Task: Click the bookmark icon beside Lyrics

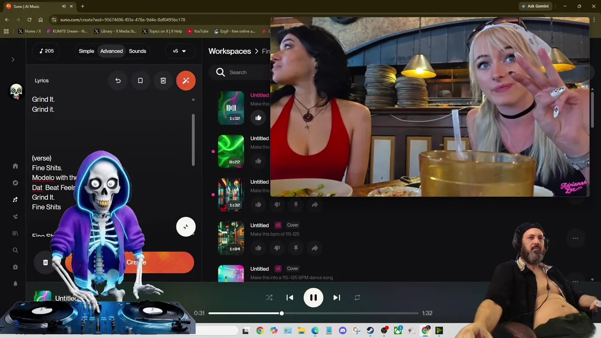Action: 140,80
